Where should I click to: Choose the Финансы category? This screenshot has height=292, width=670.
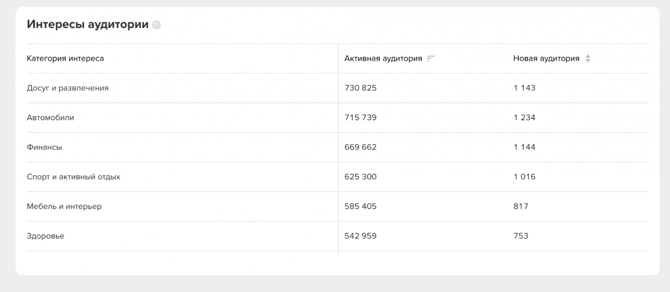coord(44,147)
